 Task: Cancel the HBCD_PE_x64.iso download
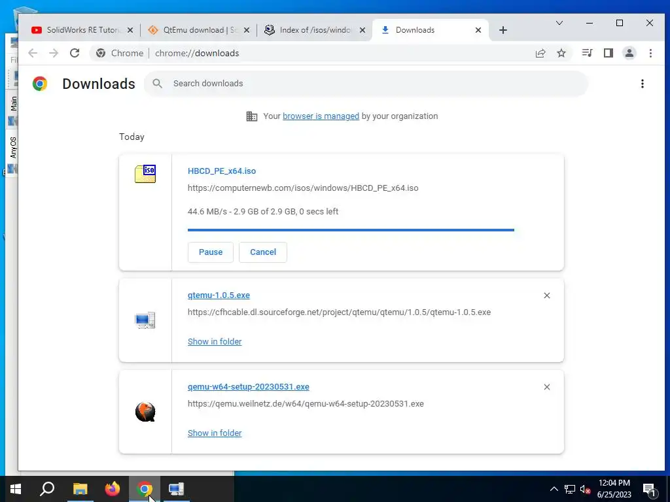coord(263,252)
